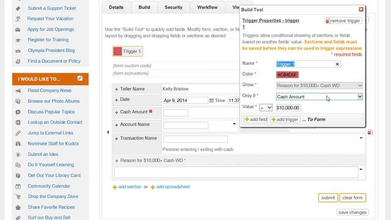
Task: Click the Read Company News megaphone icon
Action: click(18, 90)
